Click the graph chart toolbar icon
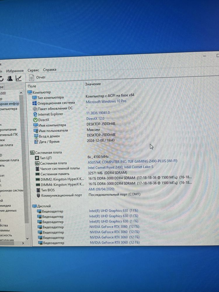219x292 pixels. 18,78
